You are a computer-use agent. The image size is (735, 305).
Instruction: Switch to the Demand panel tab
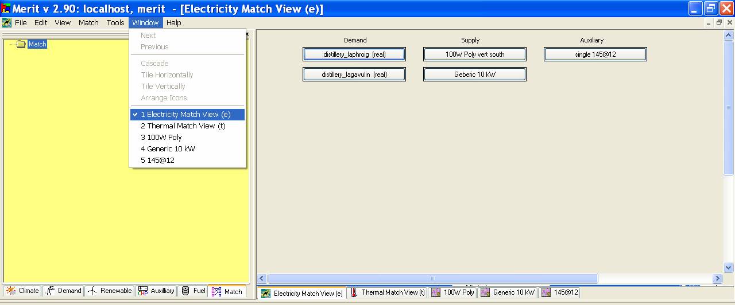64,291
